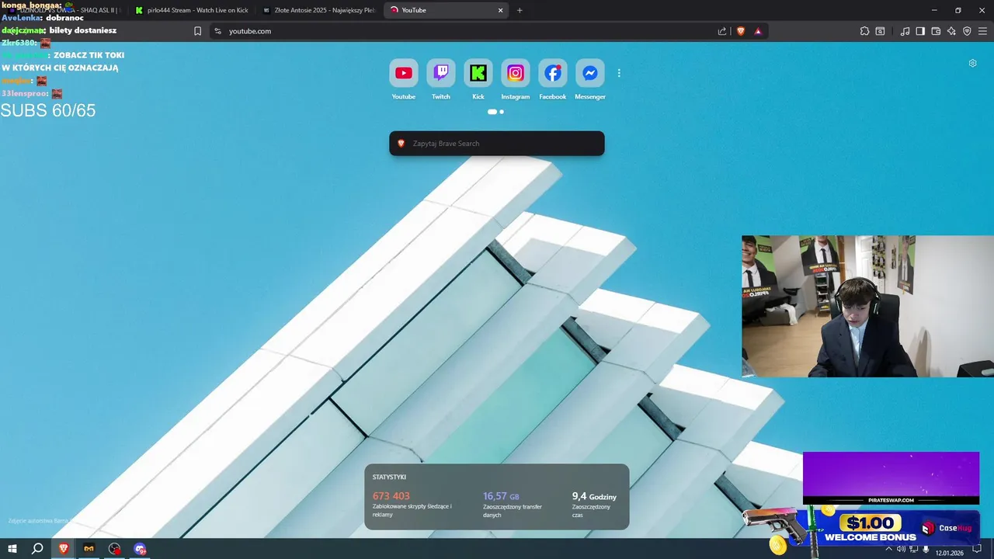Open Discord taskbar icon
The height and width of the screenshot is (559, 994).
[140, 549]
